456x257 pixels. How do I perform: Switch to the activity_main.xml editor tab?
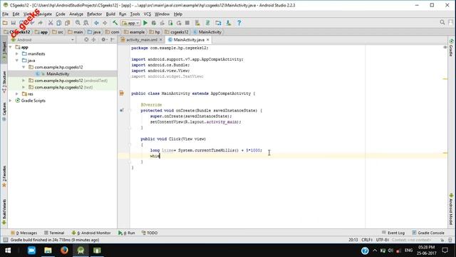[141, 40]
